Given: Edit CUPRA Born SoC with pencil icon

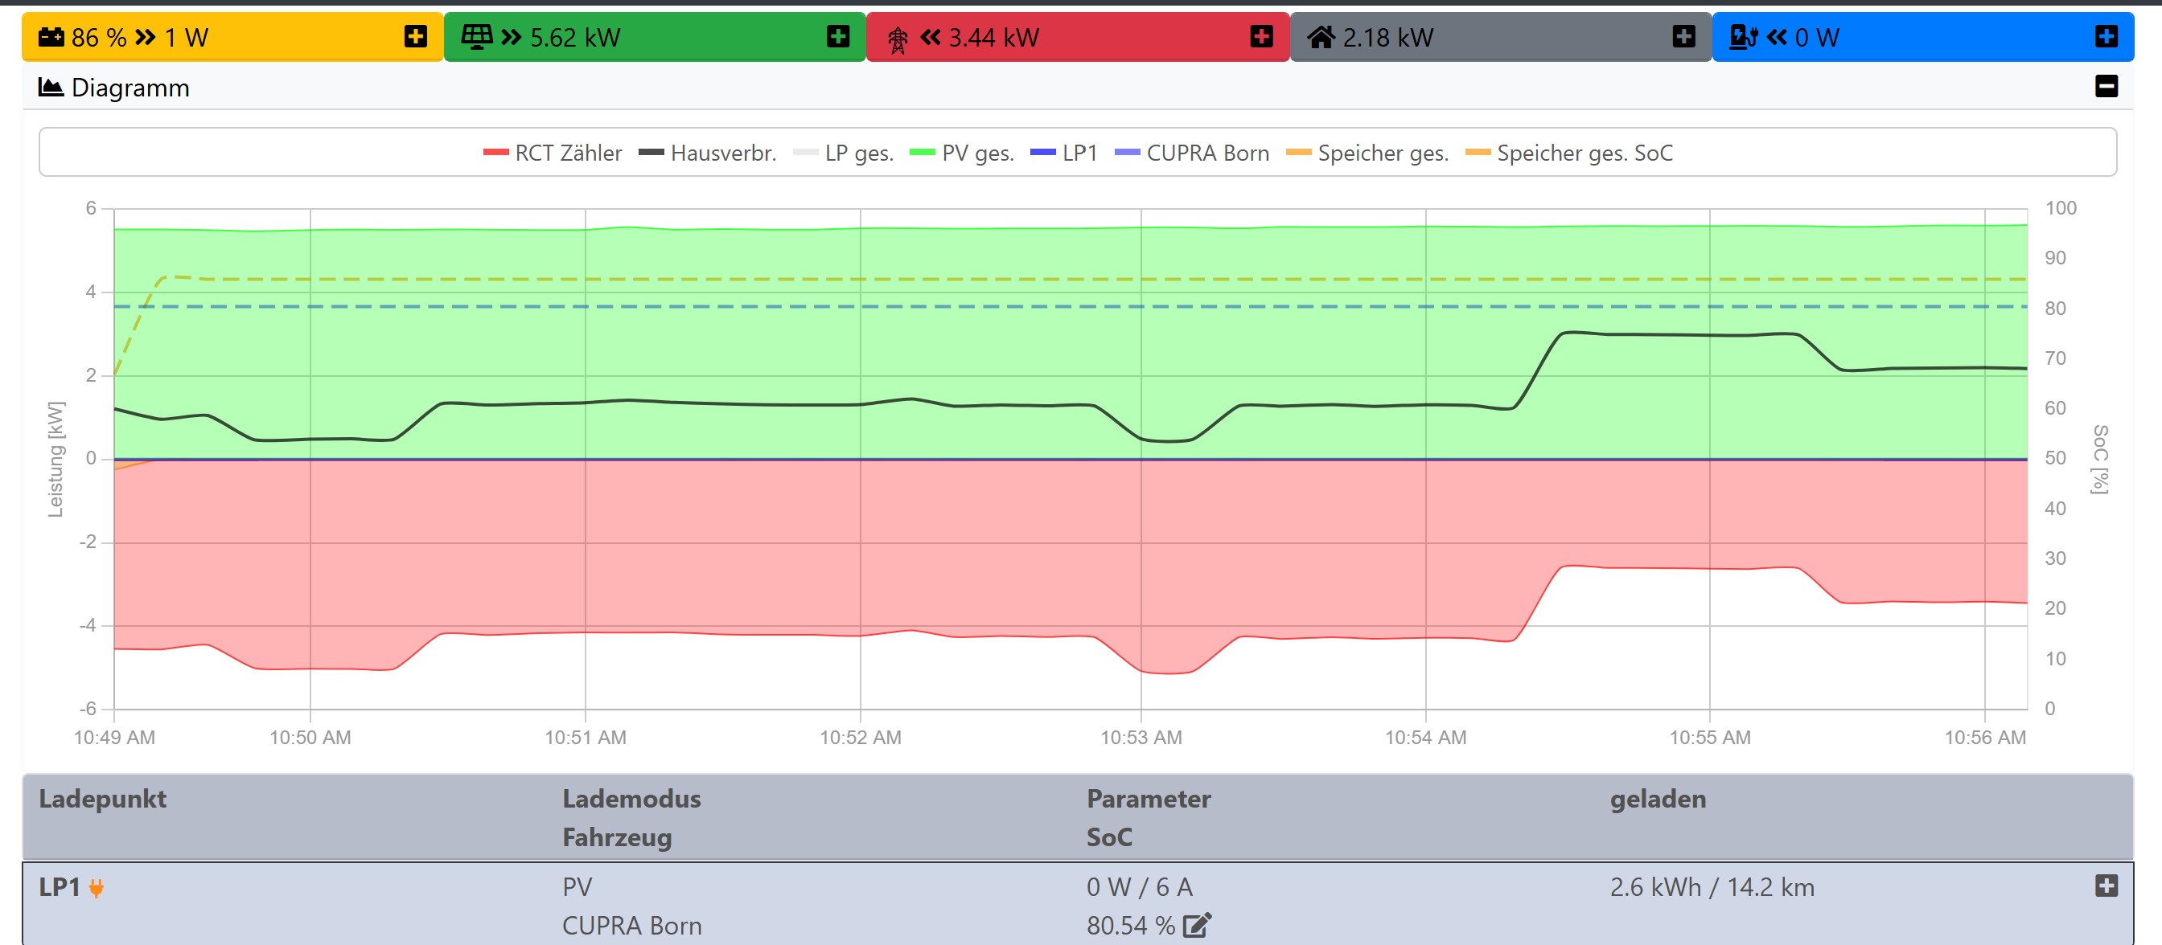Looking at the screenshot, I should (1196, 926).
